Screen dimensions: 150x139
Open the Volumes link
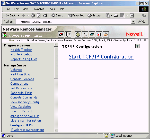point(16,70)
